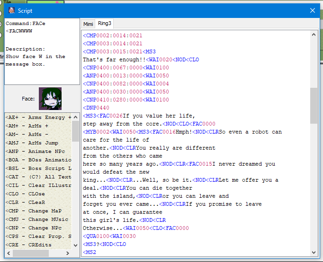Place cursor on <CMP0003:0014:0021 line
Image resolution: width=323 pixels, height=262 pixels.
point(112,43)
